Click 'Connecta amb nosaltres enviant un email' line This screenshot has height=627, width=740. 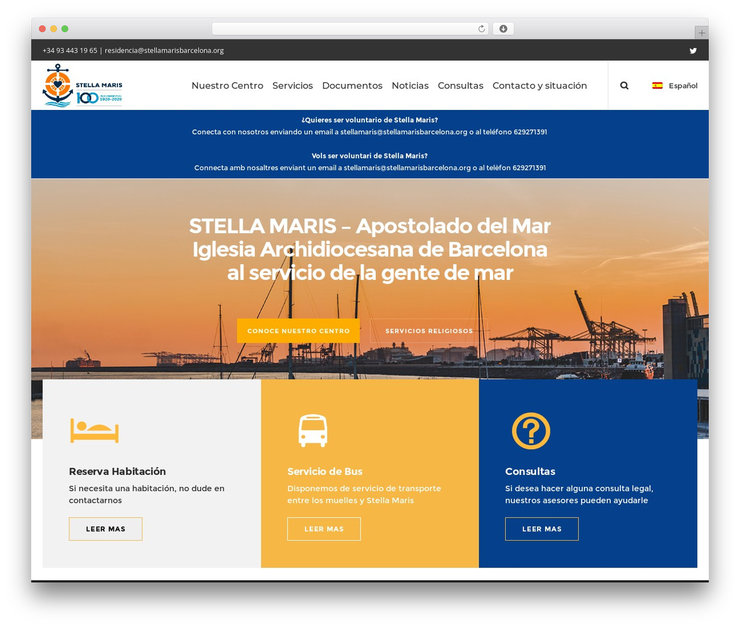[370, 168]
